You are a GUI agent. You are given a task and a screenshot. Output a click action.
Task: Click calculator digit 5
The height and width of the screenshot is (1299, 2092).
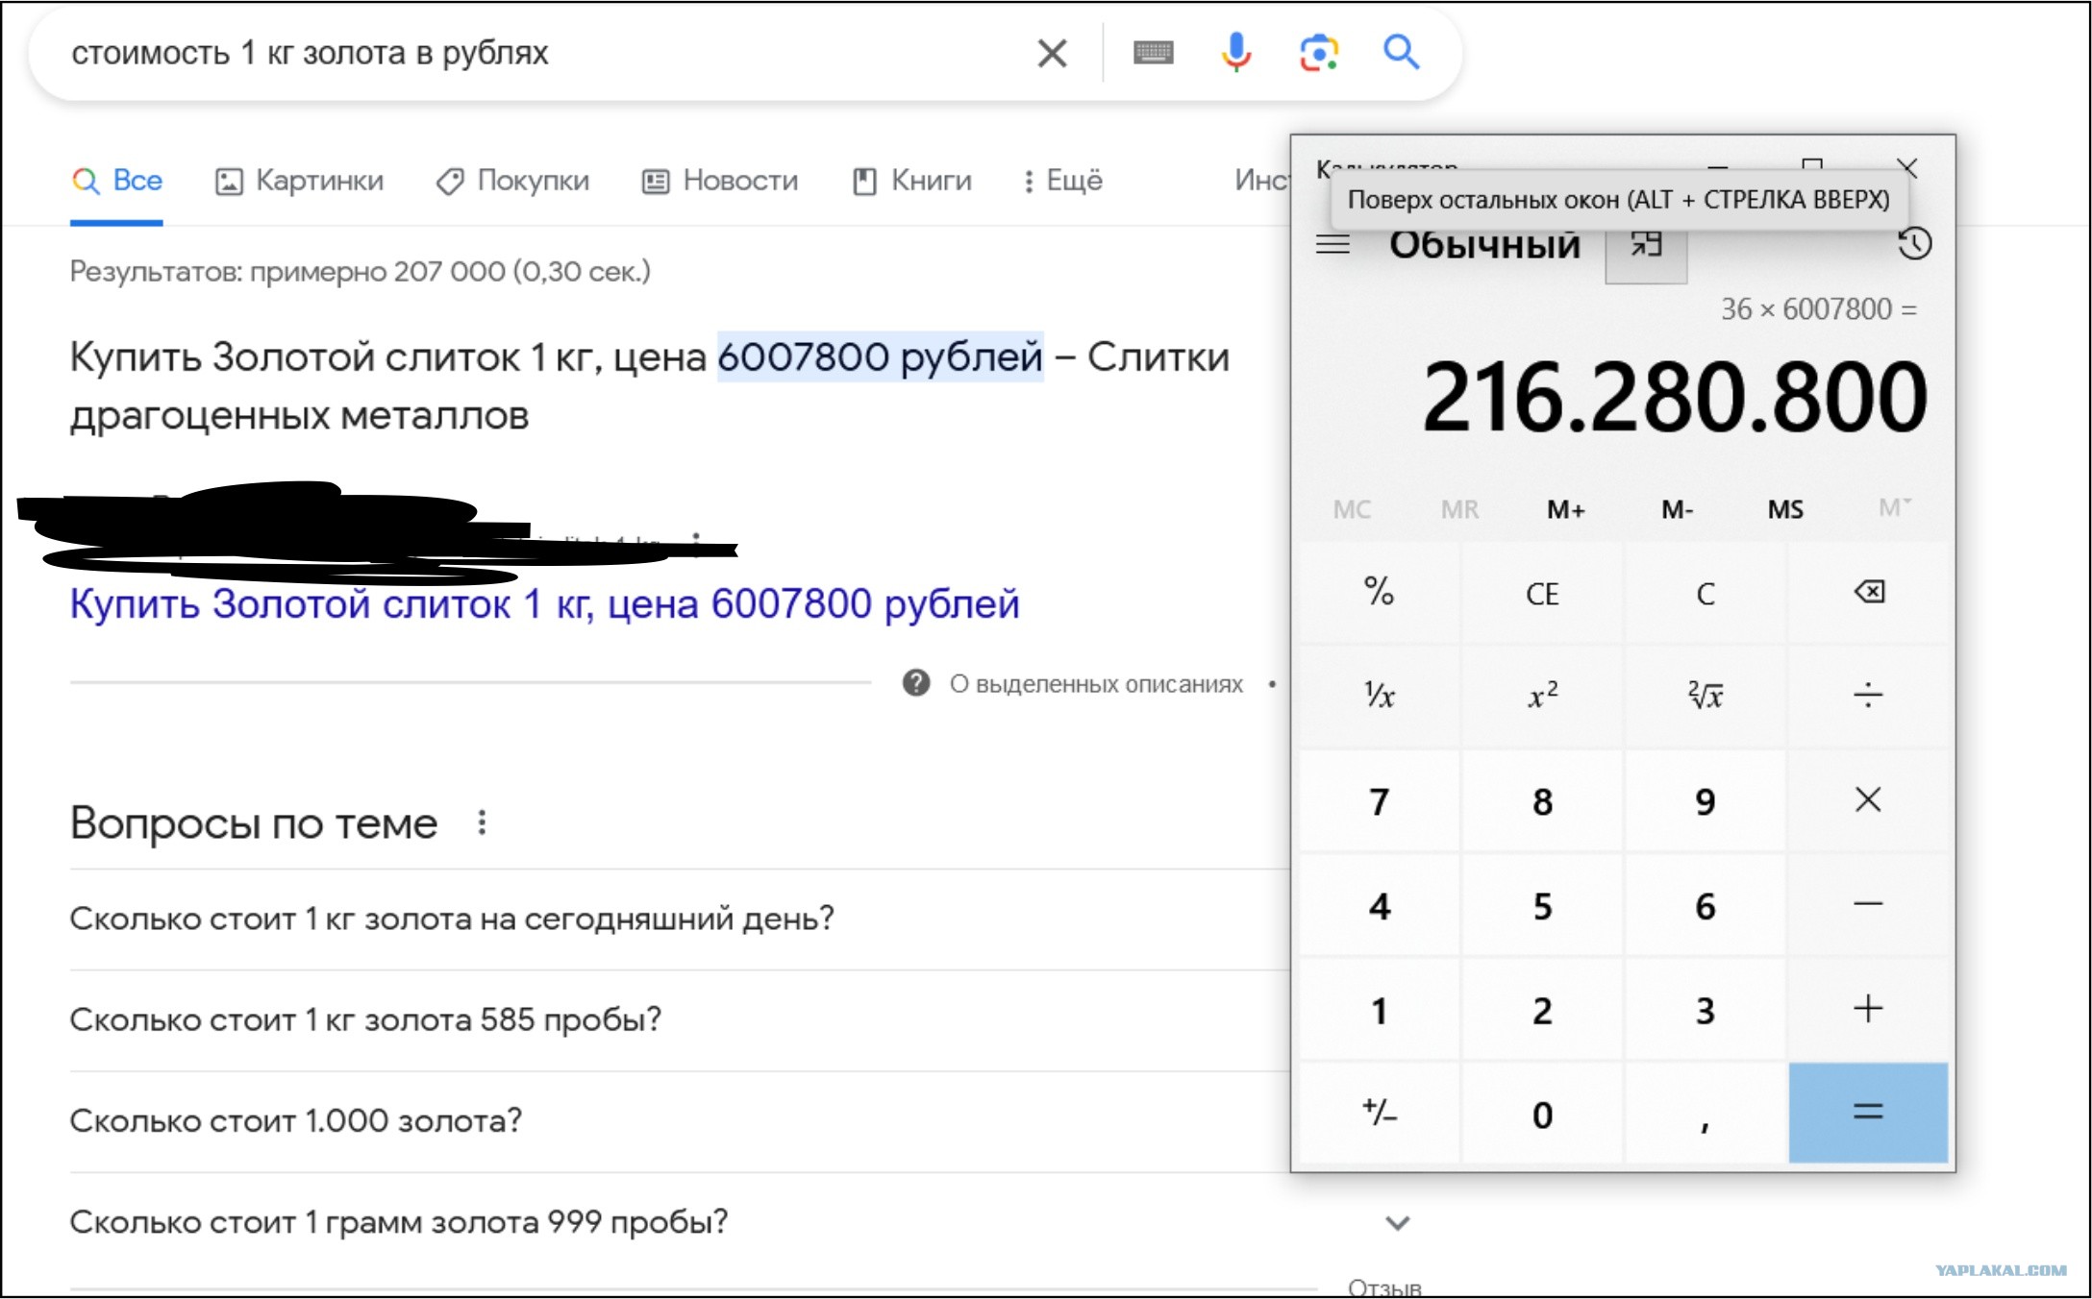coord(1542,905)
